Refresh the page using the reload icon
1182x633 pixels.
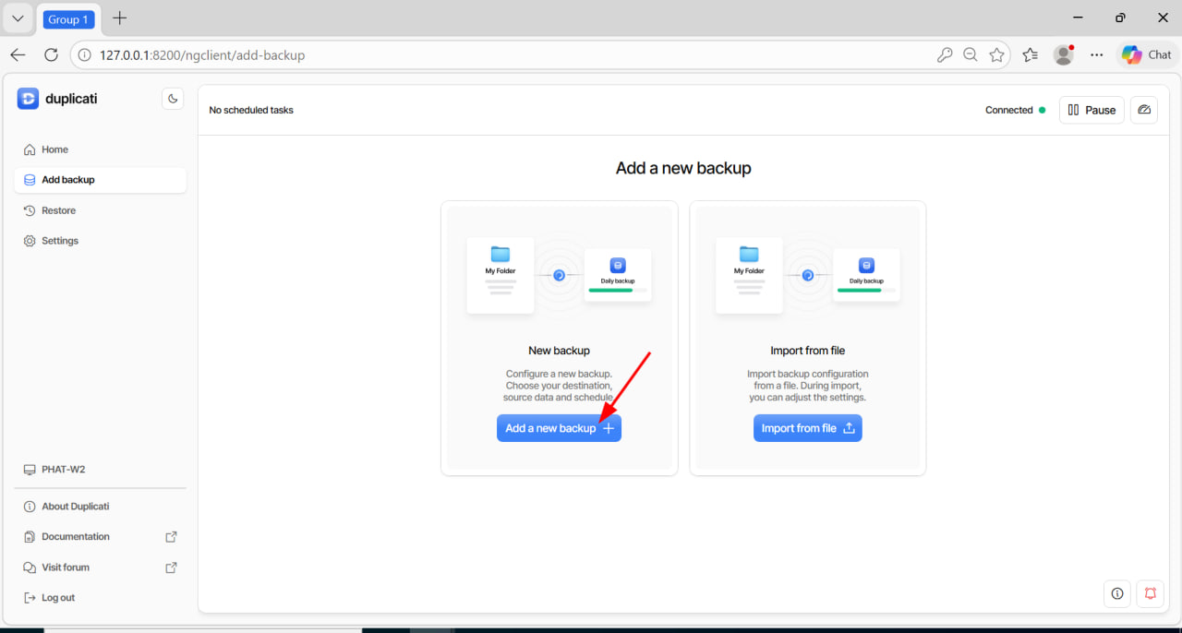[x=51, y=54]
